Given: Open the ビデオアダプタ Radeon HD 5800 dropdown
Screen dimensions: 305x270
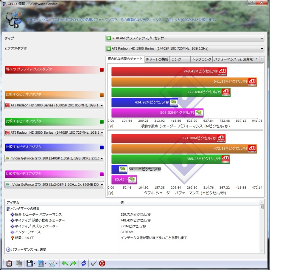Looking at the screenshot, I should tap(185, 49).
